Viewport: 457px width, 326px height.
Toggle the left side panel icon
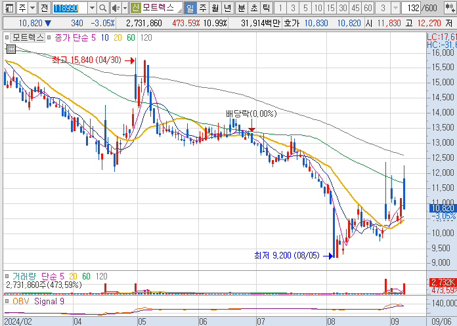(9, 8)
